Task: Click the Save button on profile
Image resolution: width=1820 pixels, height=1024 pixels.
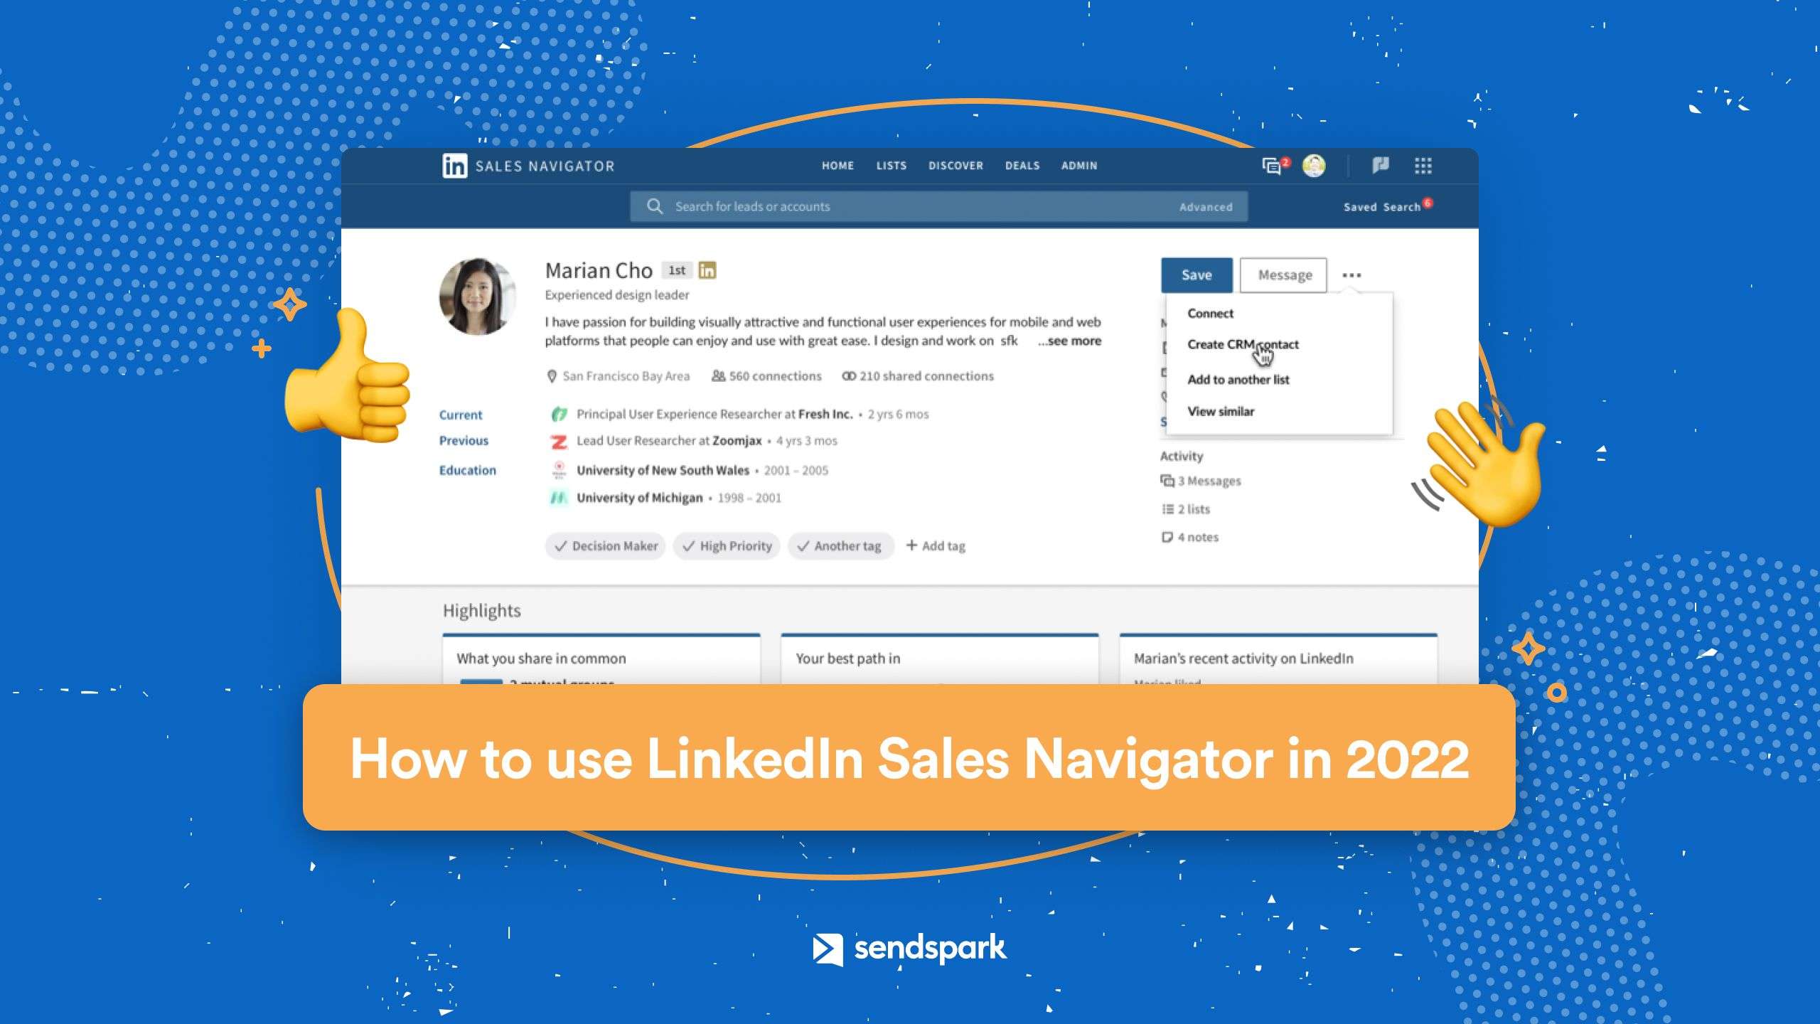Action: 1195,274
